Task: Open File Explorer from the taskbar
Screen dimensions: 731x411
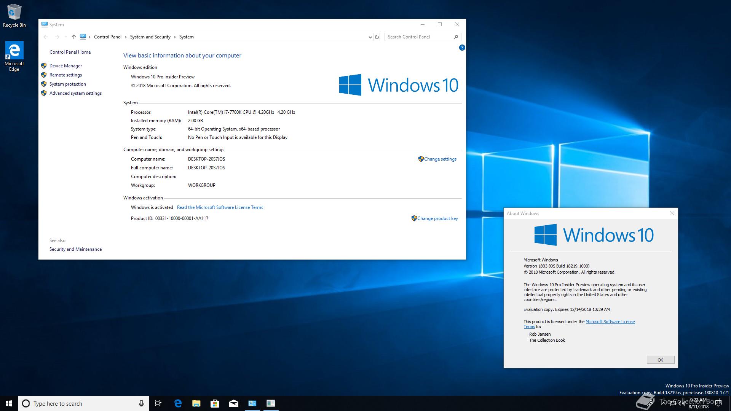Action: click(x=196, y=403)
